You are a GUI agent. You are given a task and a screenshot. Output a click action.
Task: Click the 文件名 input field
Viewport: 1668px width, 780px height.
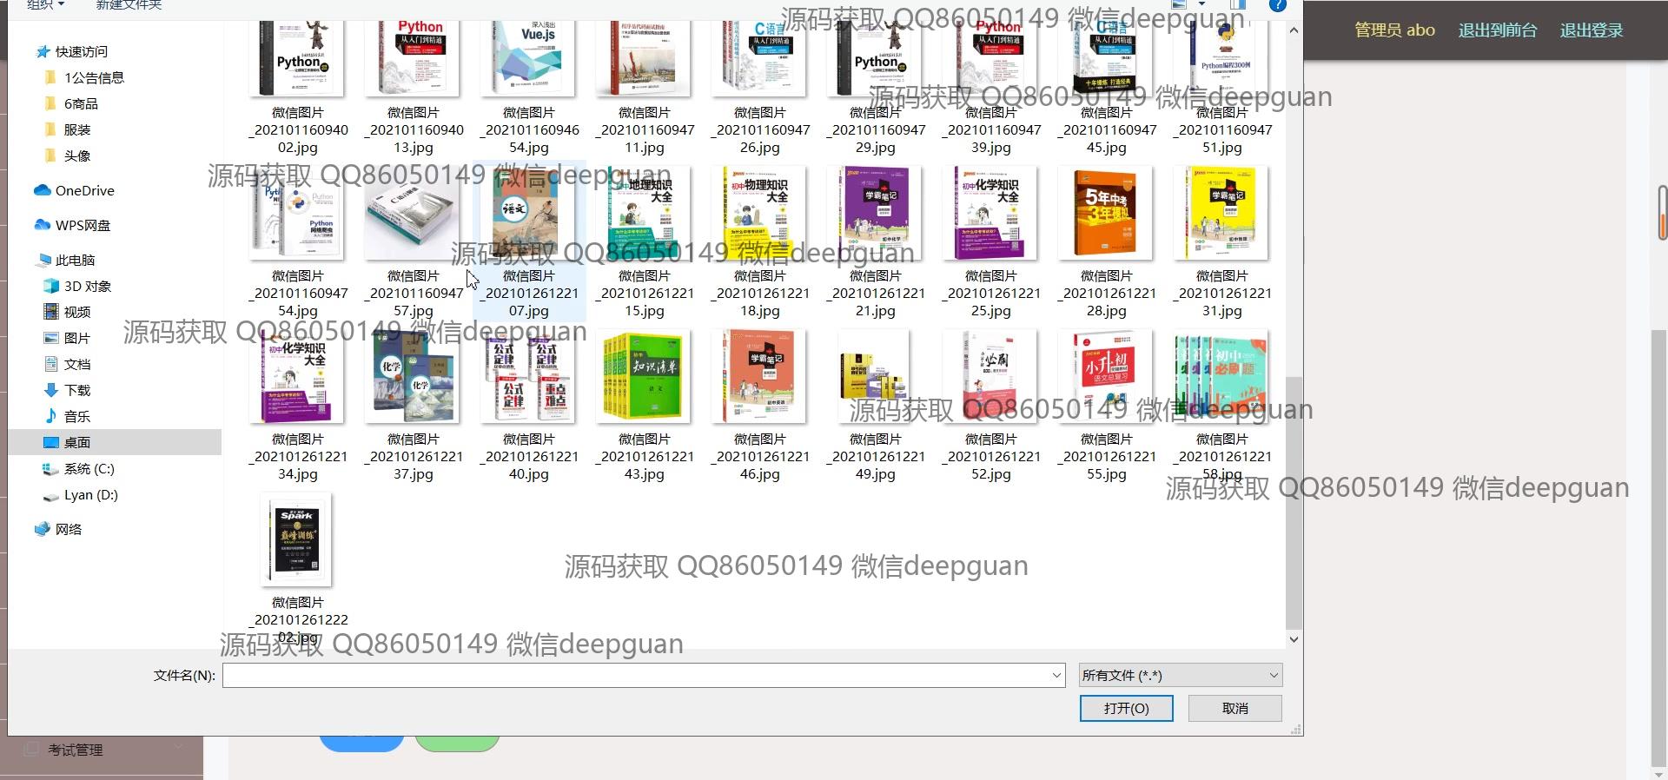pos(636,675)
